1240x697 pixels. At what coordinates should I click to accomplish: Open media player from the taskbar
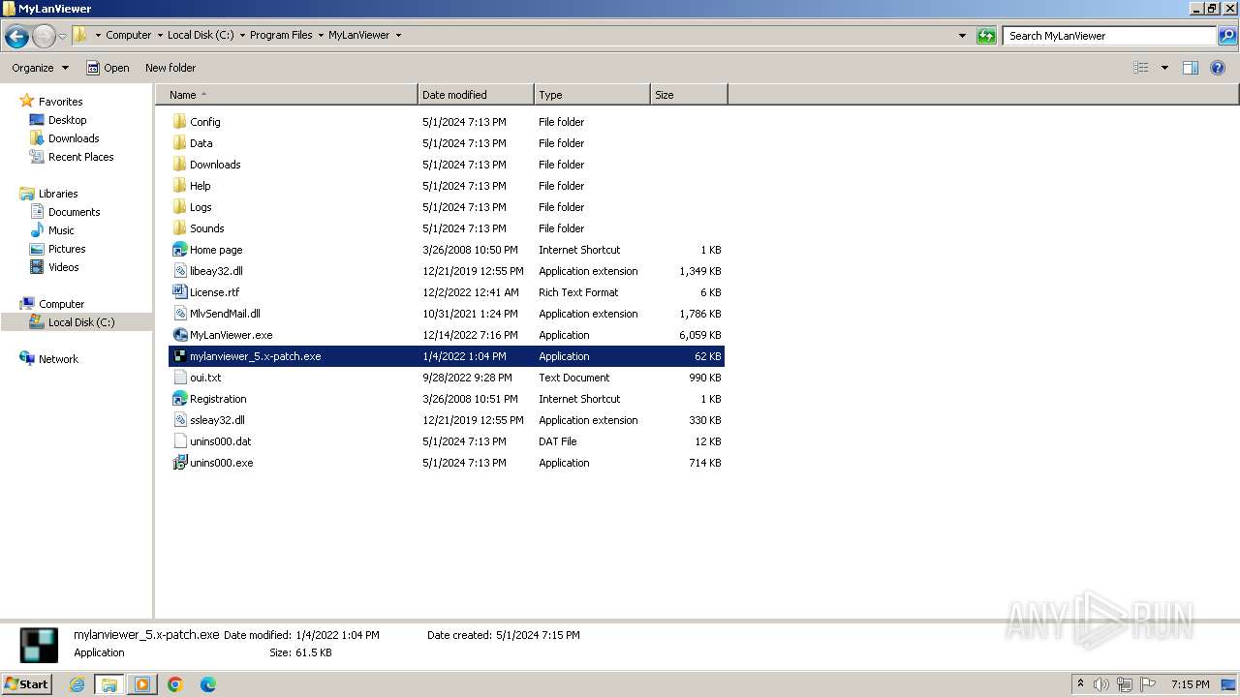pyautogui.click(x=142, y=684)
